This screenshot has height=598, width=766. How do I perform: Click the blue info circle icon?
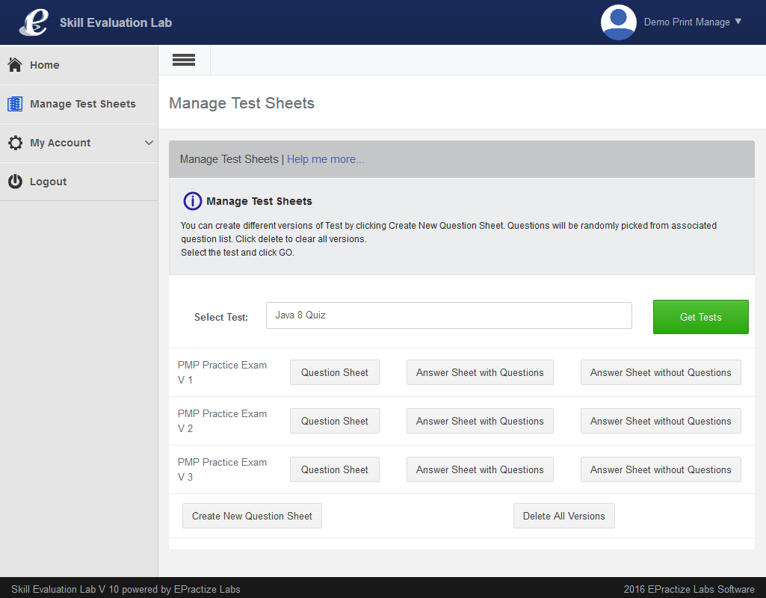pos(193,201)
